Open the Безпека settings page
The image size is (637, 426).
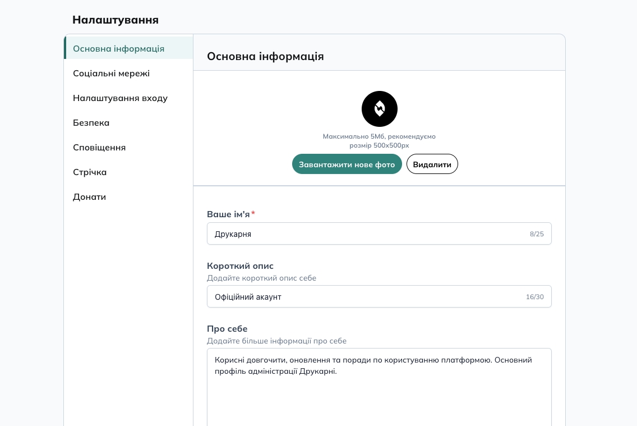point(91,122)
